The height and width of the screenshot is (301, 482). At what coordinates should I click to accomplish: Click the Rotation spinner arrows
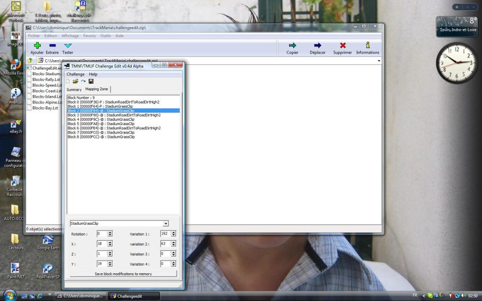point(110,234)
